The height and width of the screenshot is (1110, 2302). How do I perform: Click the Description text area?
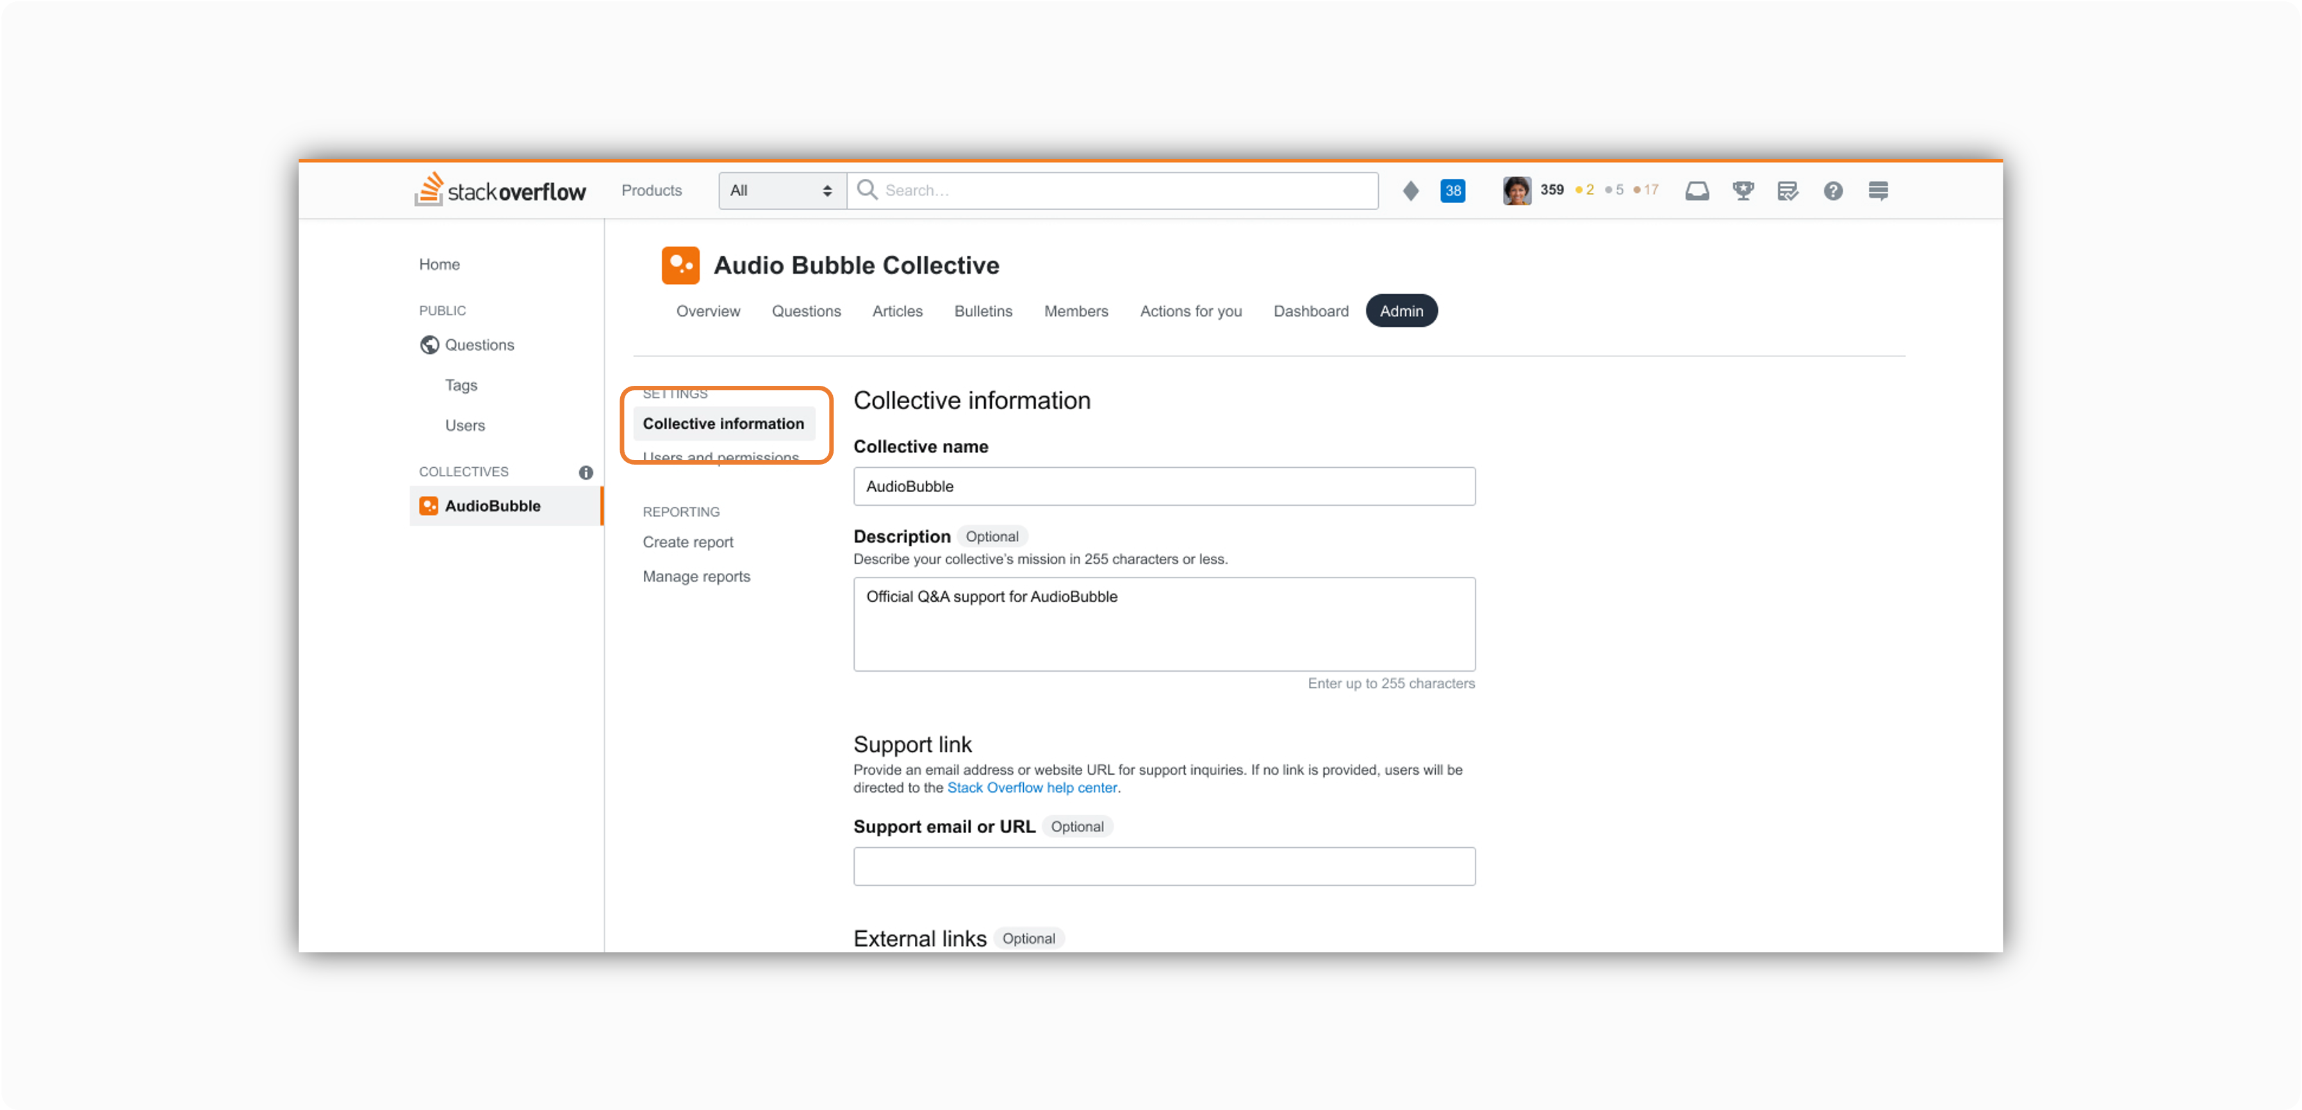tap(1164, 624)
